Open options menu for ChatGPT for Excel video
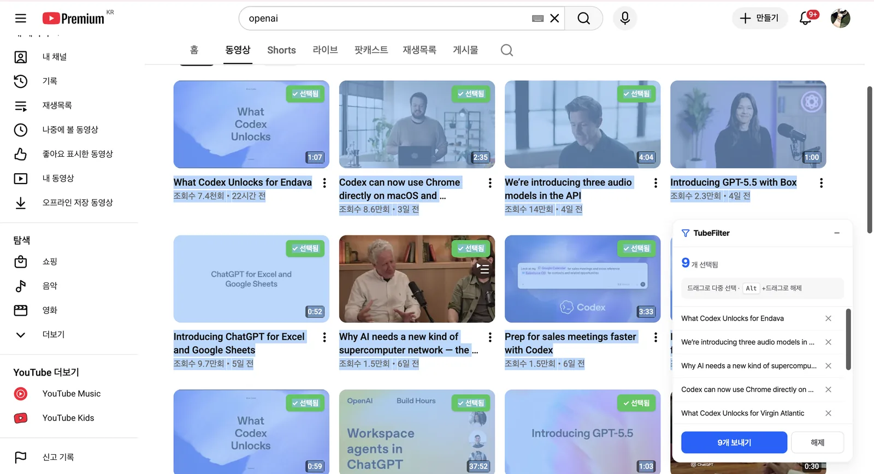 click(324, 337)
